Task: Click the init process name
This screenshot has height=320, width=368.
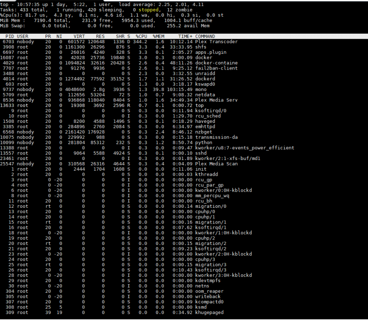Action: pyautogui.click(x=201, y=169)
